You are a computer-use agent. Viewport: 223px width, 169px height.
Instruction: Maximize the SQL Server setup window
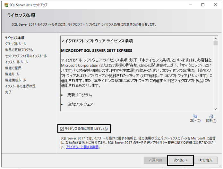203,5
